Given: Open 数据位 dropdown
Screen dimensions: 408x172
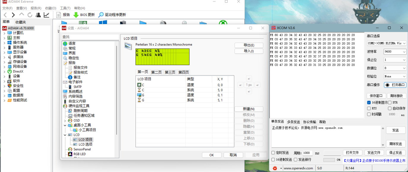Looking at the screenshot, I should tap(395, 68).
